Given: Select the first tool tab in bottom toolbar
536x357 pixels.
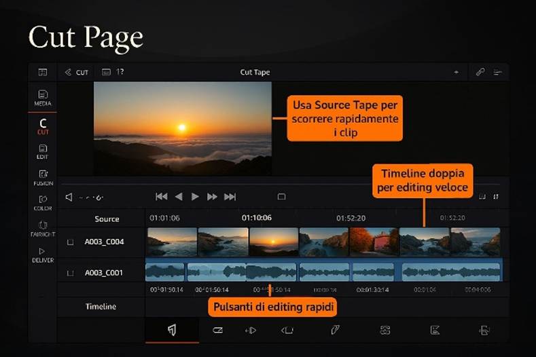Looking at the screenshot, I should (x=172, y=331).
